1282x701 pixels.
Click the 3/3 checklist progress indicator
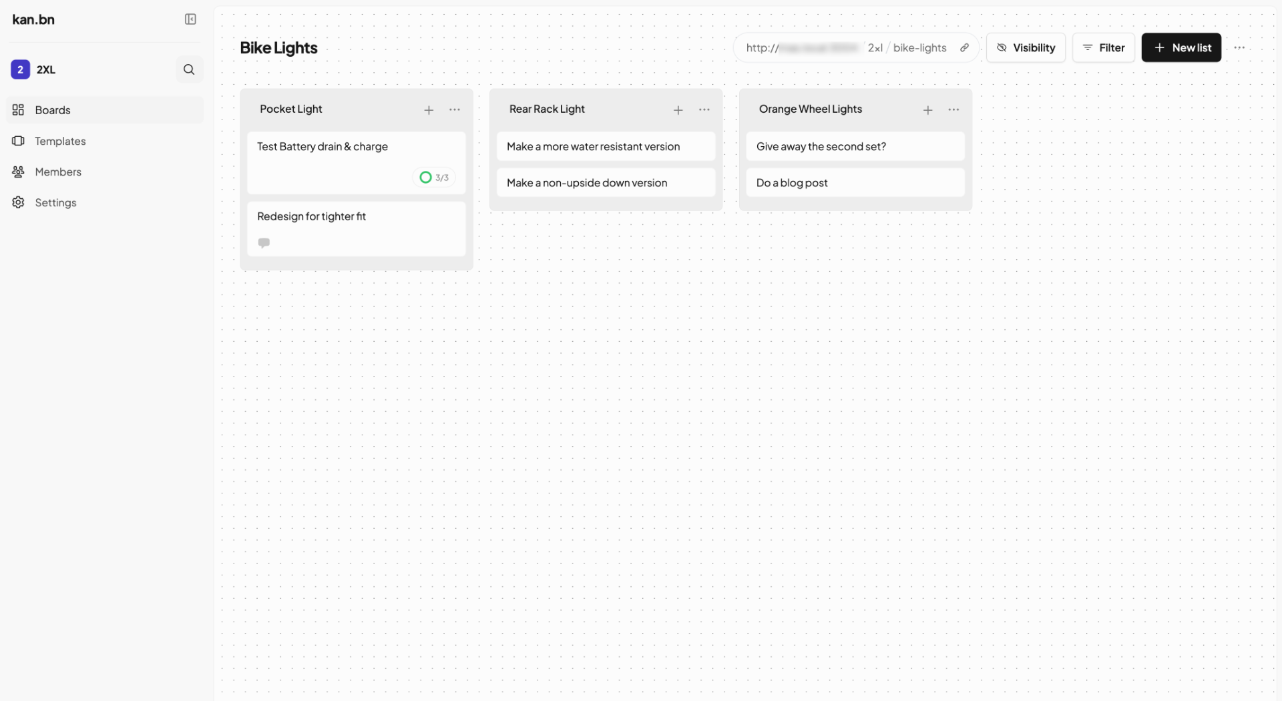click(x=434, y=178)
